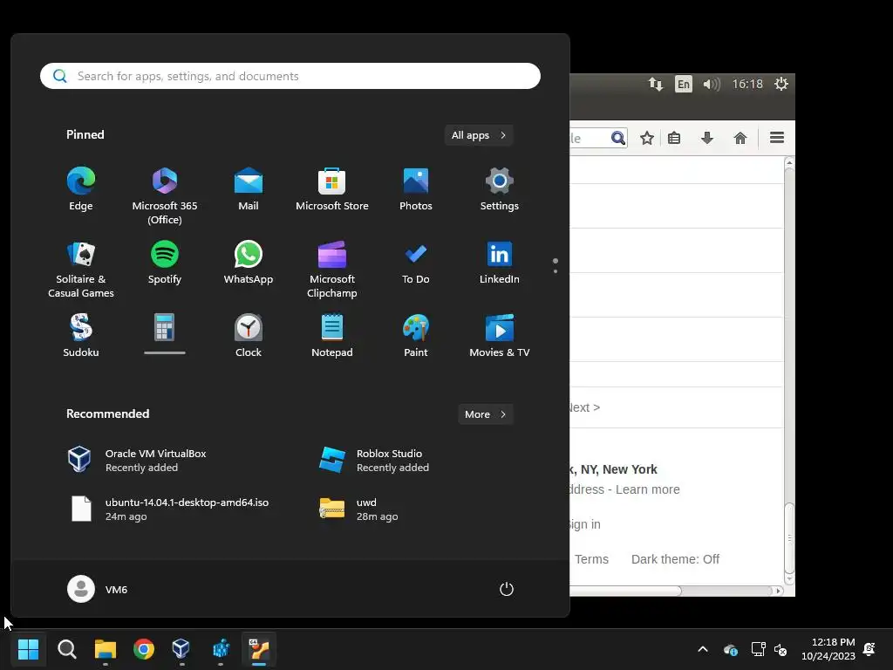Click the muted volume tray icon
The image size is (893, 670).
pyautogui.click(x=781, y=649)
